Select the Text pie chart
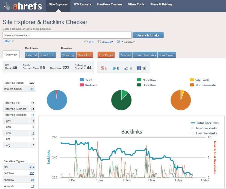 pyautogui.click(x=57, y=100)
